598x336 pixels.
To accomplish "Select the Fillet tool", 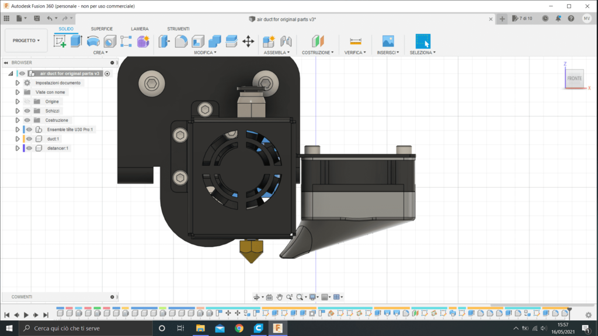I will point(181,41).
